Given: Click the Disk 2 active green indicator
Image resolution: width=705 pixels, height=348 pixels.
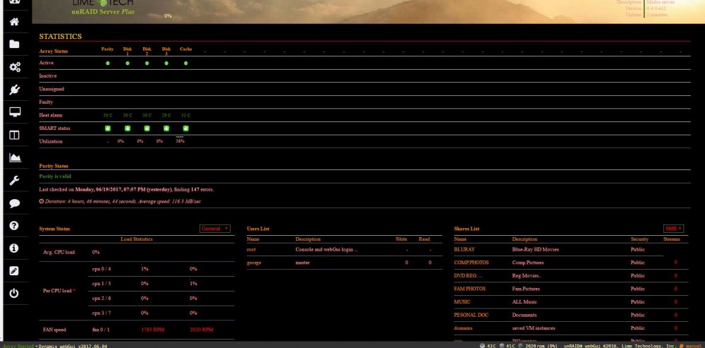Looking at the screenshot, I should [147, 63].
